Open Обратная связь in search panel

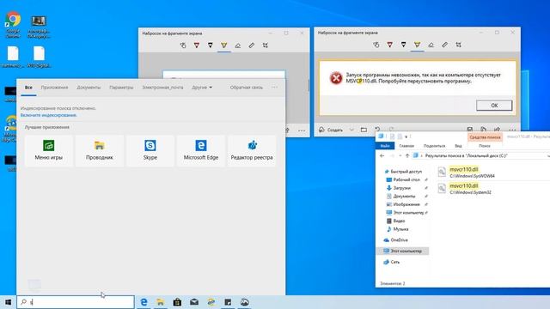point(247,88)
